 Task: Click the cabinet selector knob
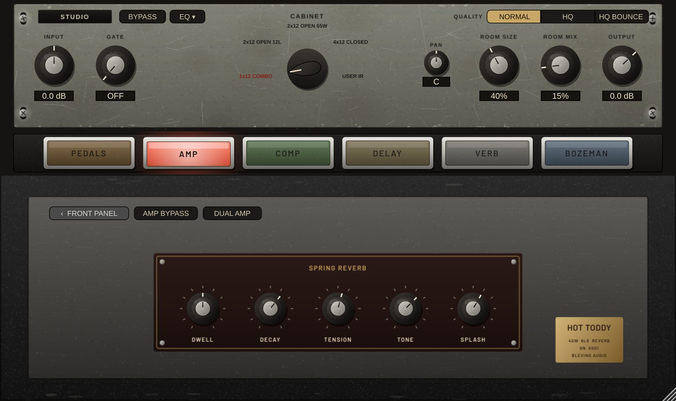pos(308,69)
